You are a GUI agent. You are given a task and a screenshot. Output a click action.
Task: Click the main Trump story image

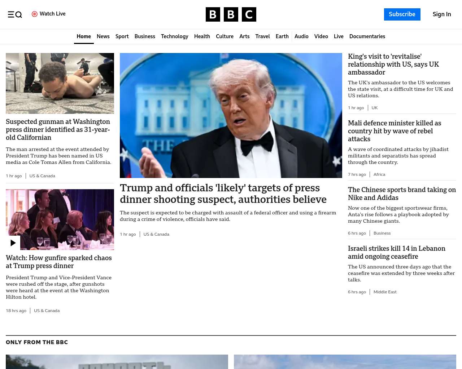pyautogui.click(x=231, y=115)
